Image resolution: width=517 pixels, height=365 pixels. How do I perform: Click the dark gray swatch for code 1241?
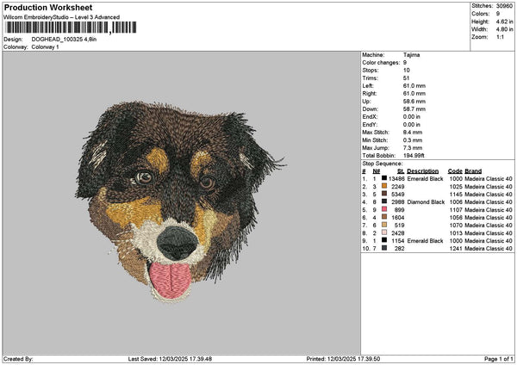[x=383, y=248]
